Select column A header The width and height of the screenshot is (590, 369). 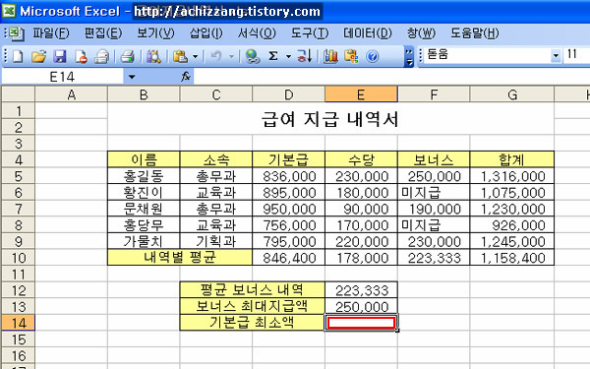point(71,94)
